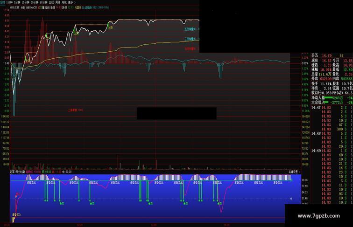Open the 5分钟 period tab
Viewport: 353px width, 227px height.
pyautogui.click(x=17, y=2)
